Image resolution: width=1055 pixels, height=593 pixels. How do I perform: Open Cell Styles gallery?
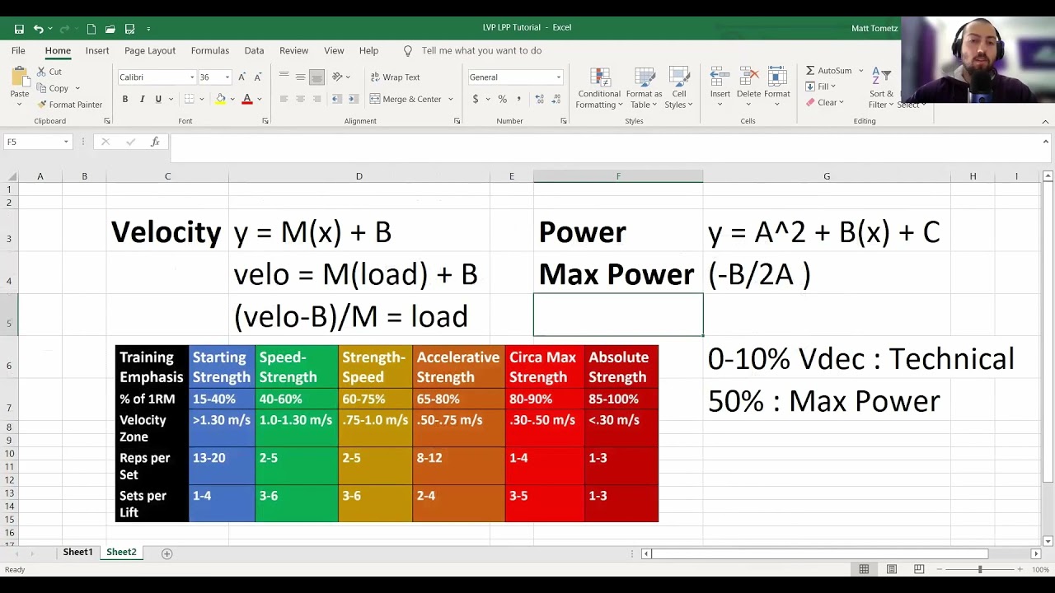point(678,88)
